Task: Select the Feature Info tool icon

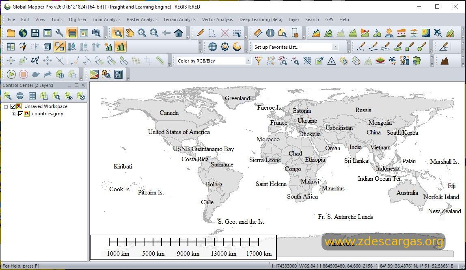Action: tap(270, 33)
